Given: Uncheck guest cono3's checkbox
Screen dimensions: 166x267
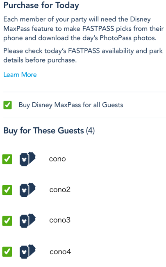Looking at the screenshot, I should point(7,221).
